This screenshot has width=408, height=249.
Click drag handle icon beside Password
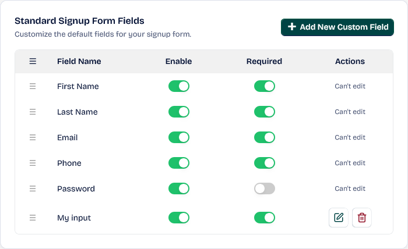[x=33, y=188]
